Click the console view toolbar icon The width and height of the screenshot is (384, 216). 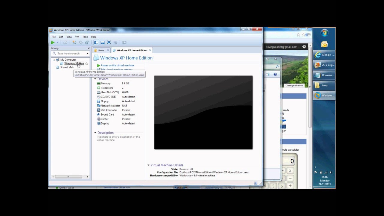[x=124, y=42]
